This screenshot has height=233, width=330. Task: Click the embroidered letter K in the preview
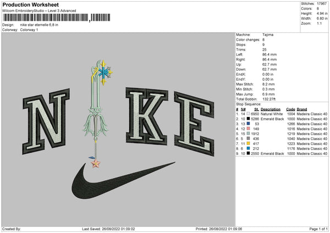coord(147,116)
